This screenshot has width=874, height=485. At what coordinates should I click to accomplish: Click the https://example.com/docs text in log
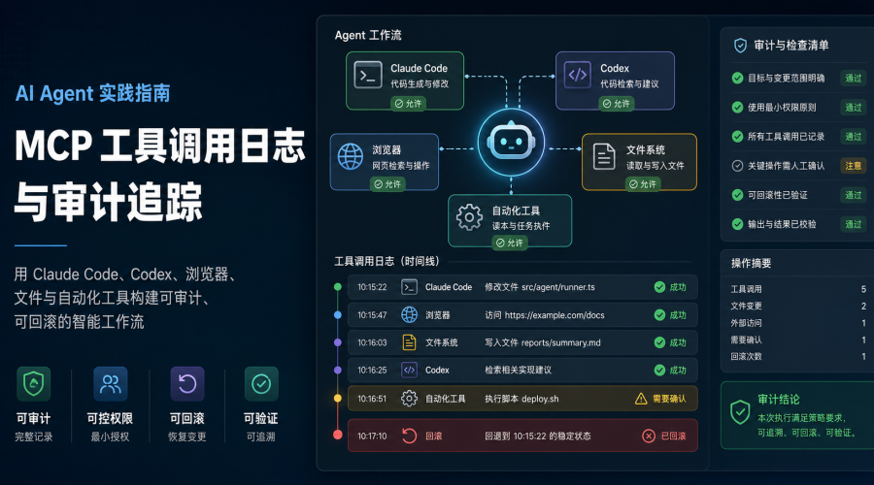pos(555,315)
